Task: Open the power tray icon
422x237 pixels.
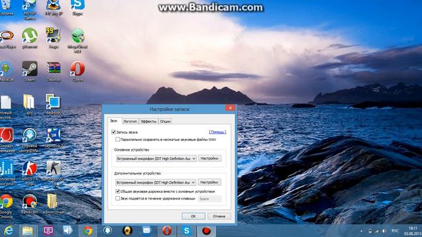Action: [x=370, y=231]
